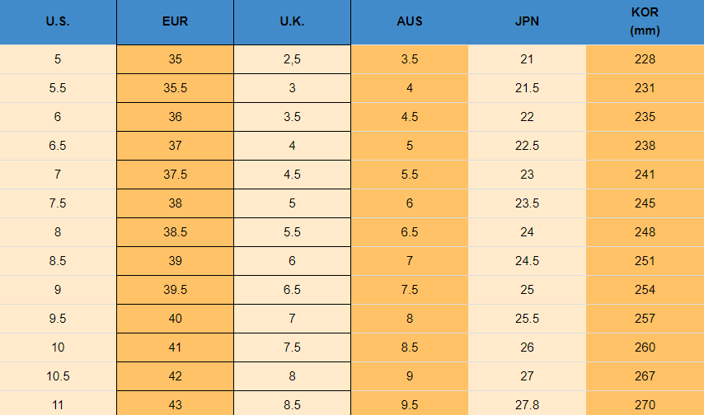Viewport: 704px width, 415px height.
Task: Select the U.S. size 5 cell
Action: click(x=58, y=59)
